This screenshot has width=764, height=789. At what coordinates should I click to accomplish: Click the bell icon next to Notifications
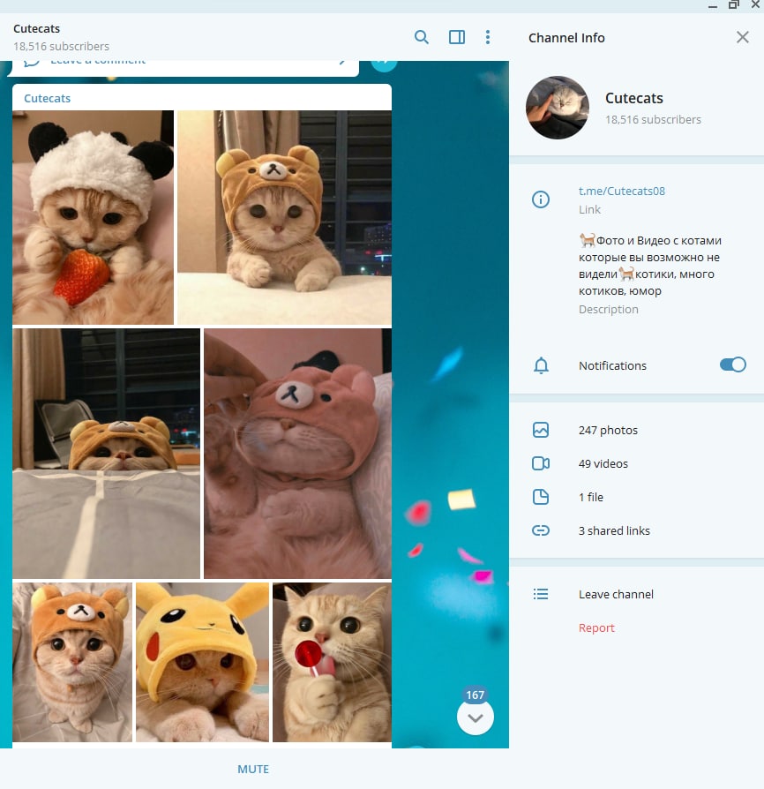[541, 365]
